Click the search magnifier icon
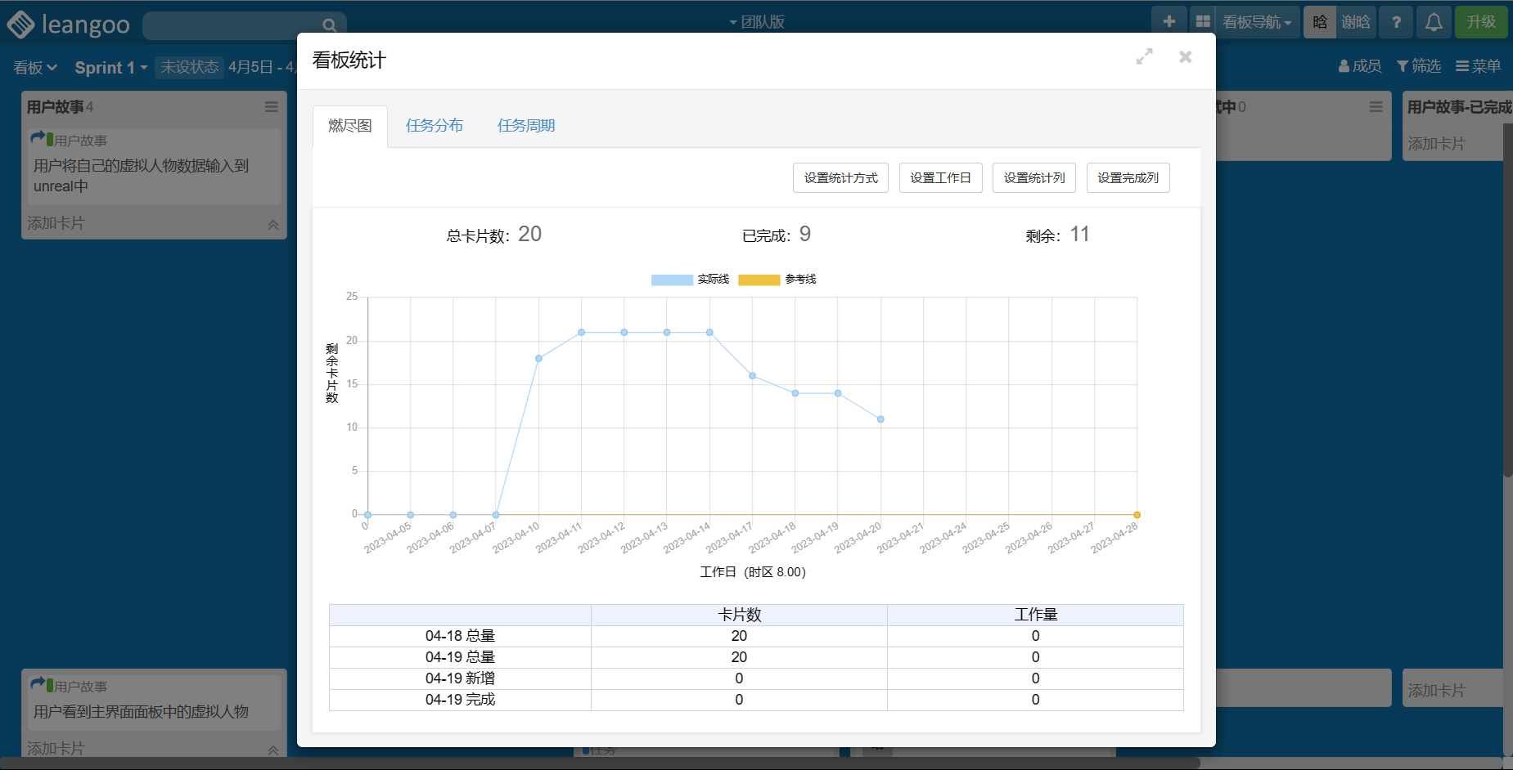The image size is (1513, 770). coord(329,25)
